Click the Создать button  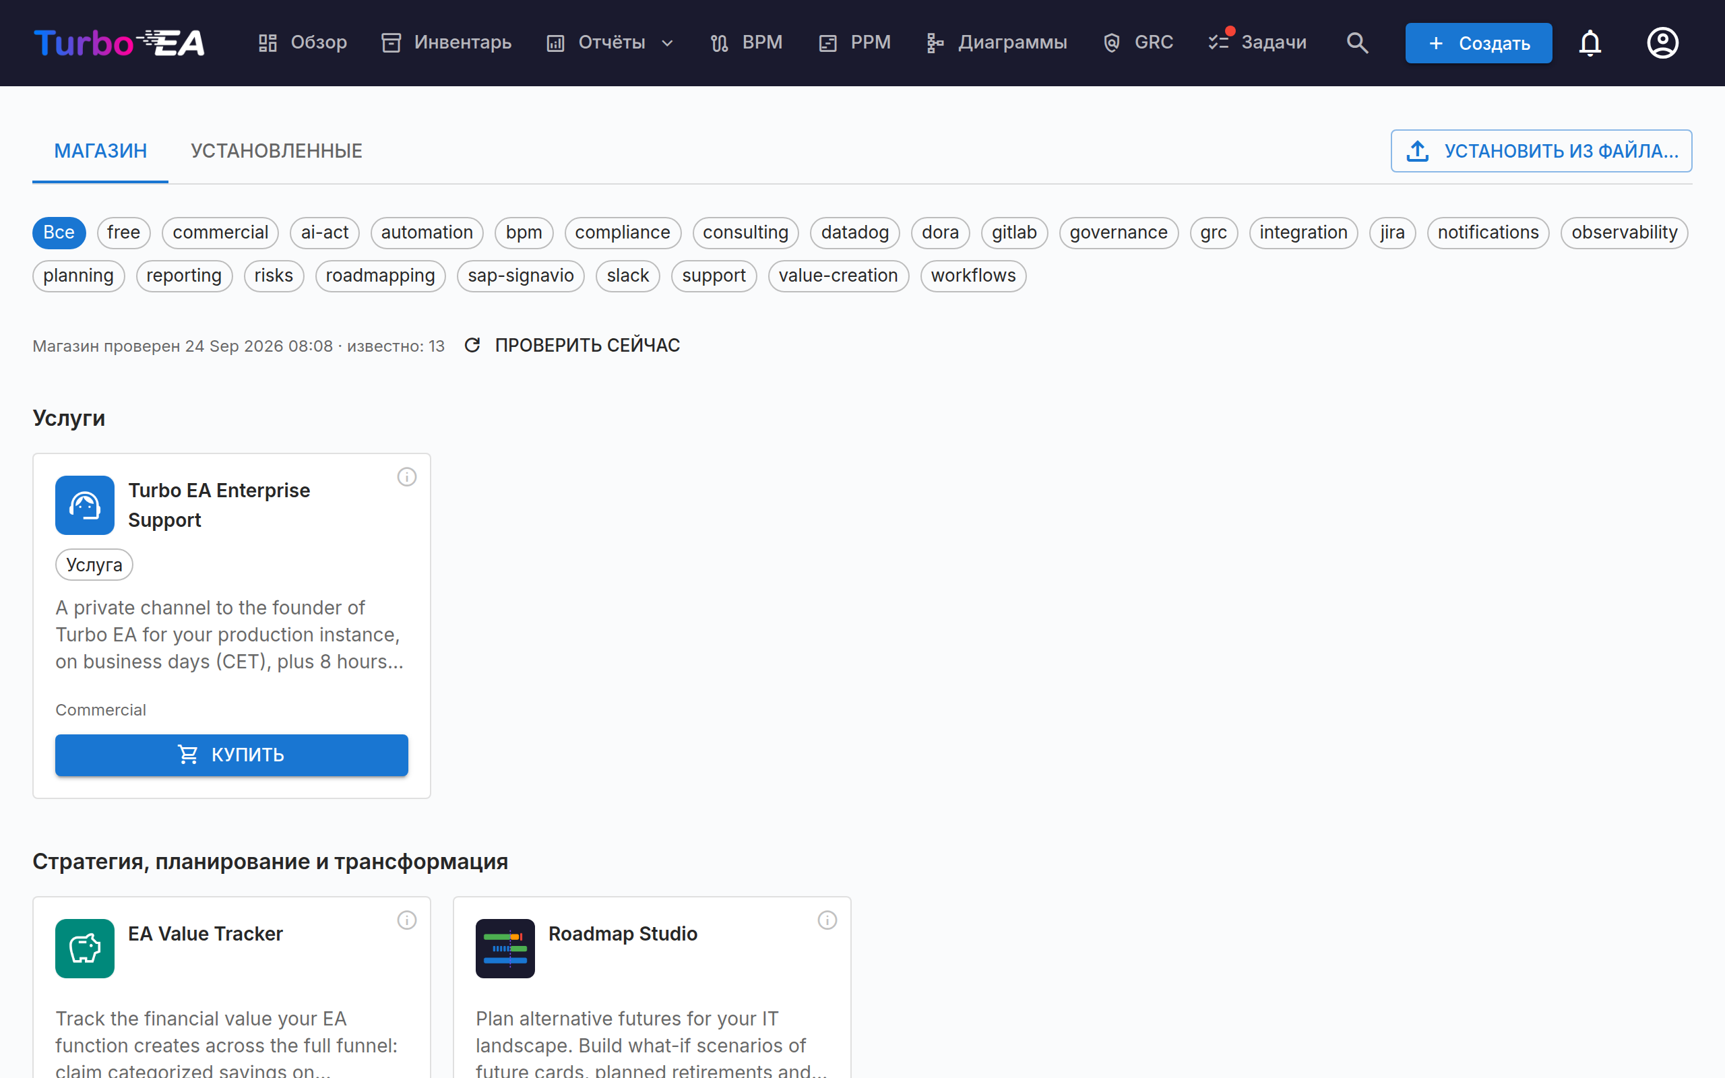pos(1478,44)
